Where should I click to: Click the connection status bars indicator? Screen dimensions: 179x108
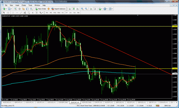pyautogui.click(x=158, y=106)
